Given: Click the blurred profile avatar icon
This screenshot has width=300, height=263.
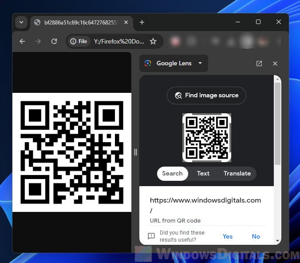Looking at the screenshot, I should click(x=247, y=41).
